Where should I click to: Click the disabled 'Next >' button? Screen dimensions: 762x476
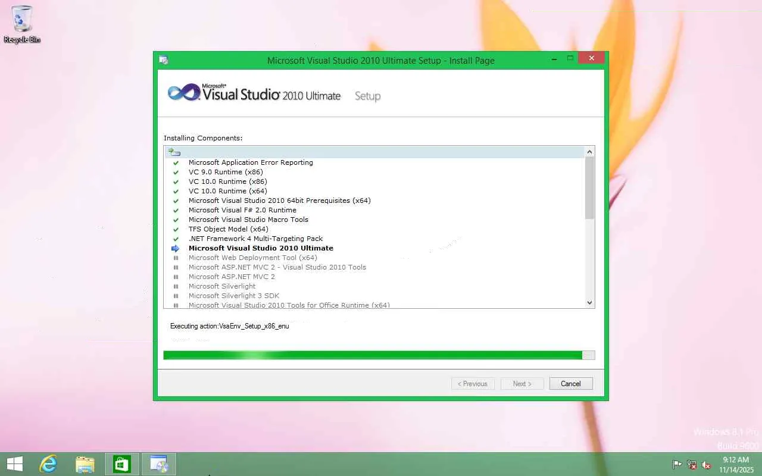coord(522,384)
